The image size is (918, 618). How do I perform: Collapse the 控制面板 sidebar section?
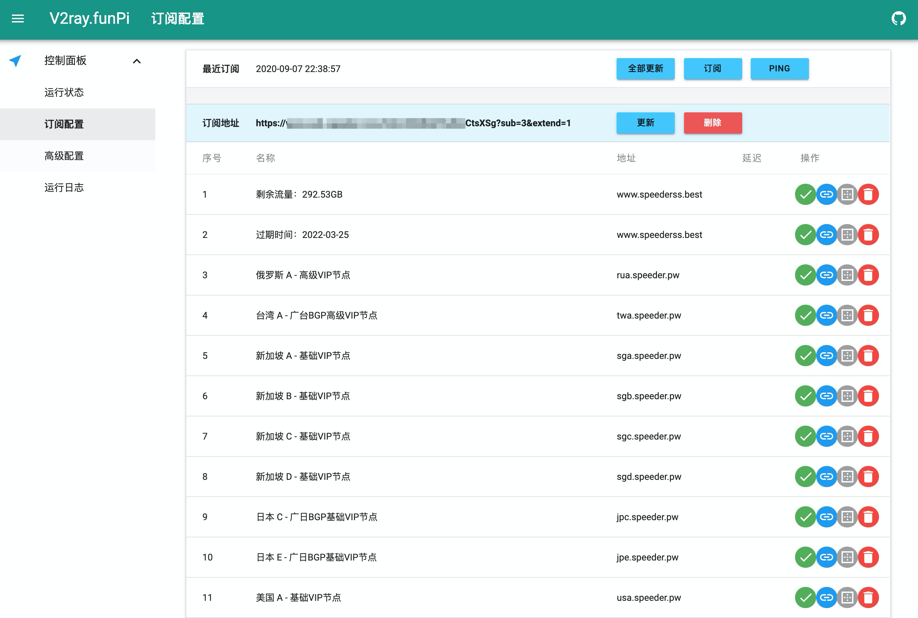[x=137, y=61]
